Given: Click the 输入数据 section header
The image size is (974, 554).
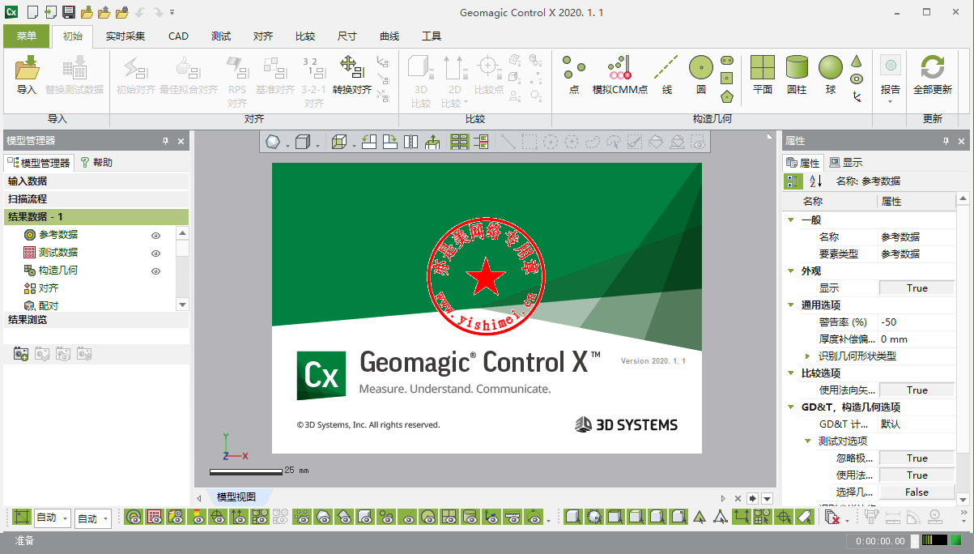Looking at the screenshot, I should point(96,181).
